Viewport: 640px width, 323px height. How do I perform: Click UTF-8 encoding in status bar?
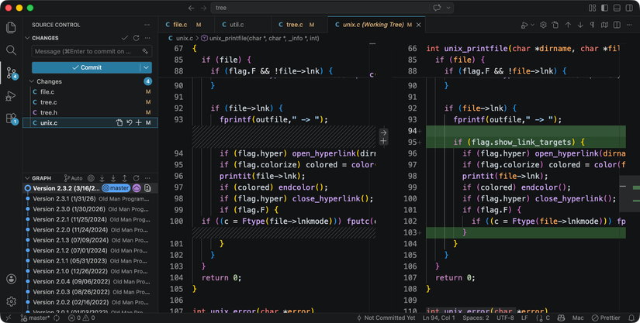point(505,318)
